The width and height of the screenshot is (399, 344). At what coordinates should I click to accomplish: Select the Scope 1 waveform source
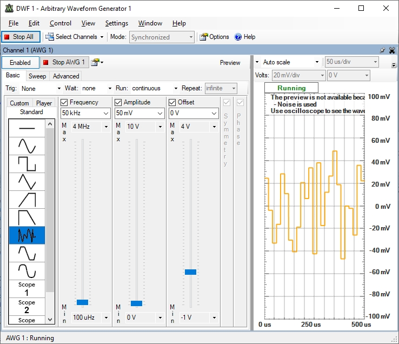click(x=26, y=289)
